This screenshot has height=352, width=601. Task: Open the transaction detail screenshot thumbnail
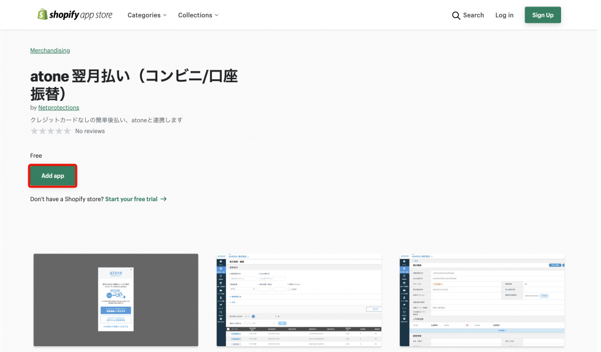pos(482,300)
